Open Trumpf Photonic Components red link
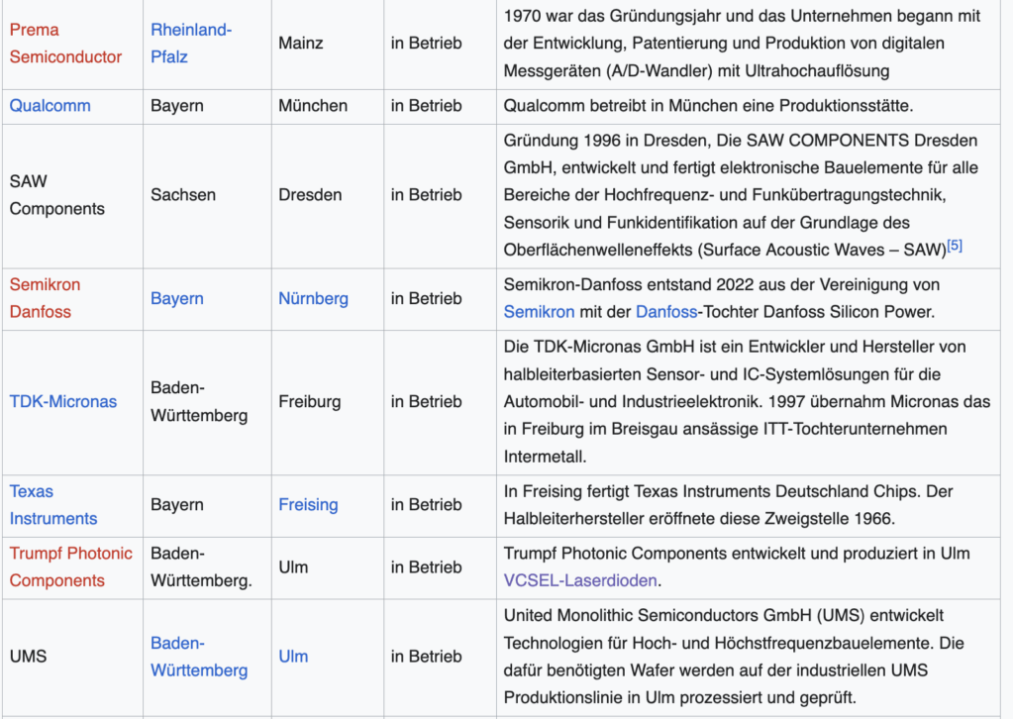The width and height of the screenshot is (1014, 719). [70, 566]
